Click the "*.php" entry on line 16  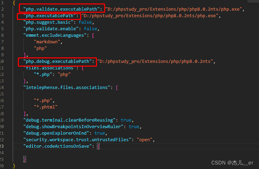coord(43,101)
